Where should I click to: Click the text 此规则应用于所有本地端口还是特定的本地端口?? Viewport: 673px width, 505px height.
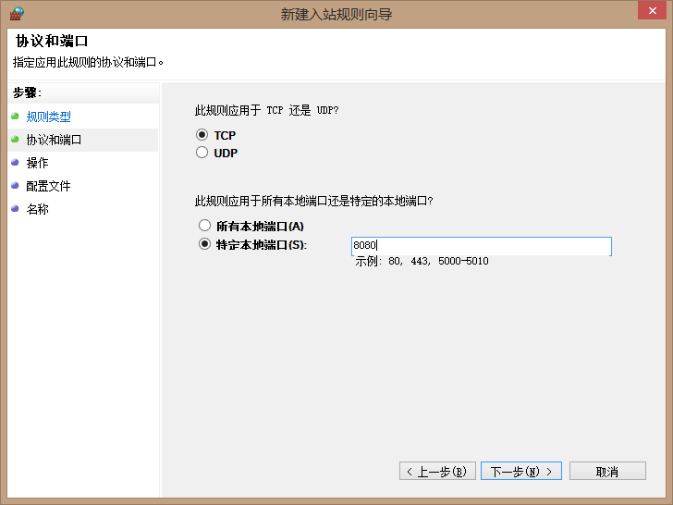(x=313, y=201)
